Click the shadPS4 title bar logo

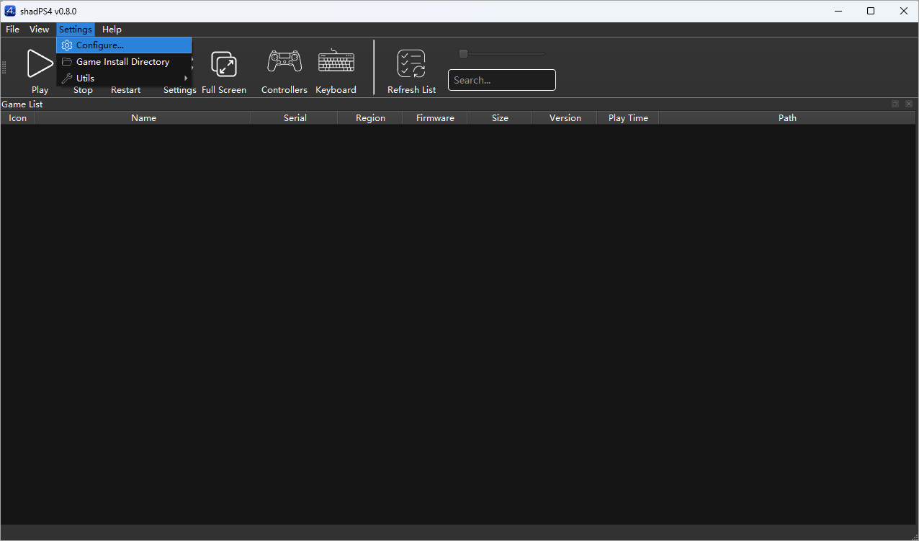click(10, 11)
